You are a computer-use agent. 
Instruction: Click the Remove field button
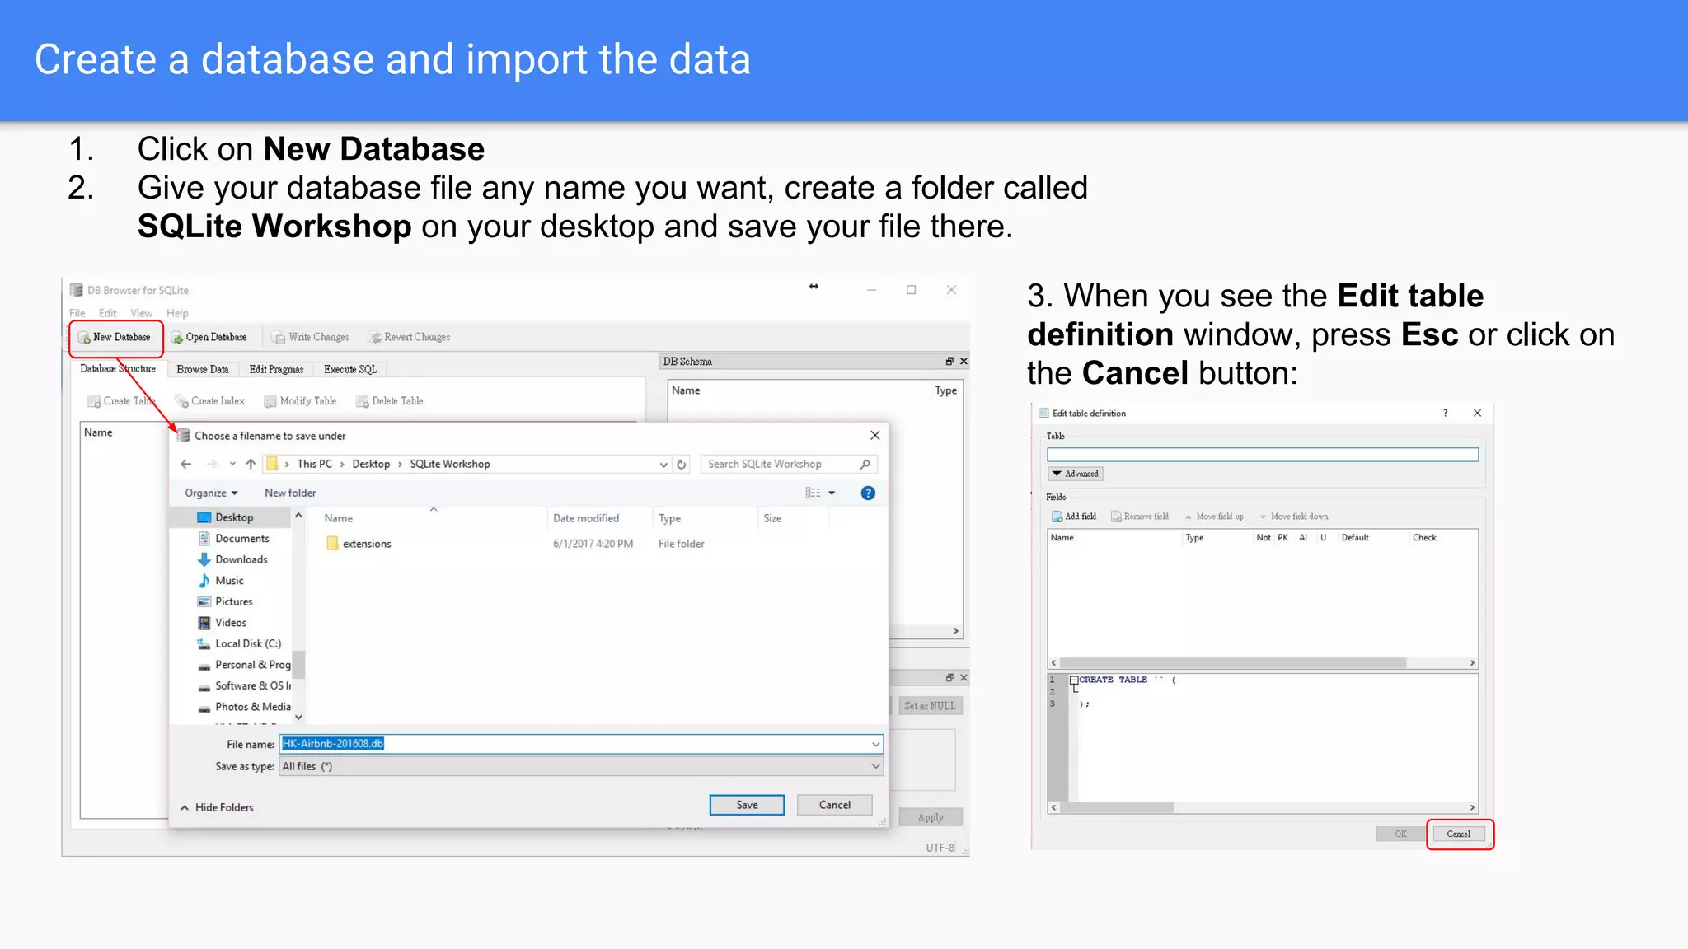click(1140, 517)
